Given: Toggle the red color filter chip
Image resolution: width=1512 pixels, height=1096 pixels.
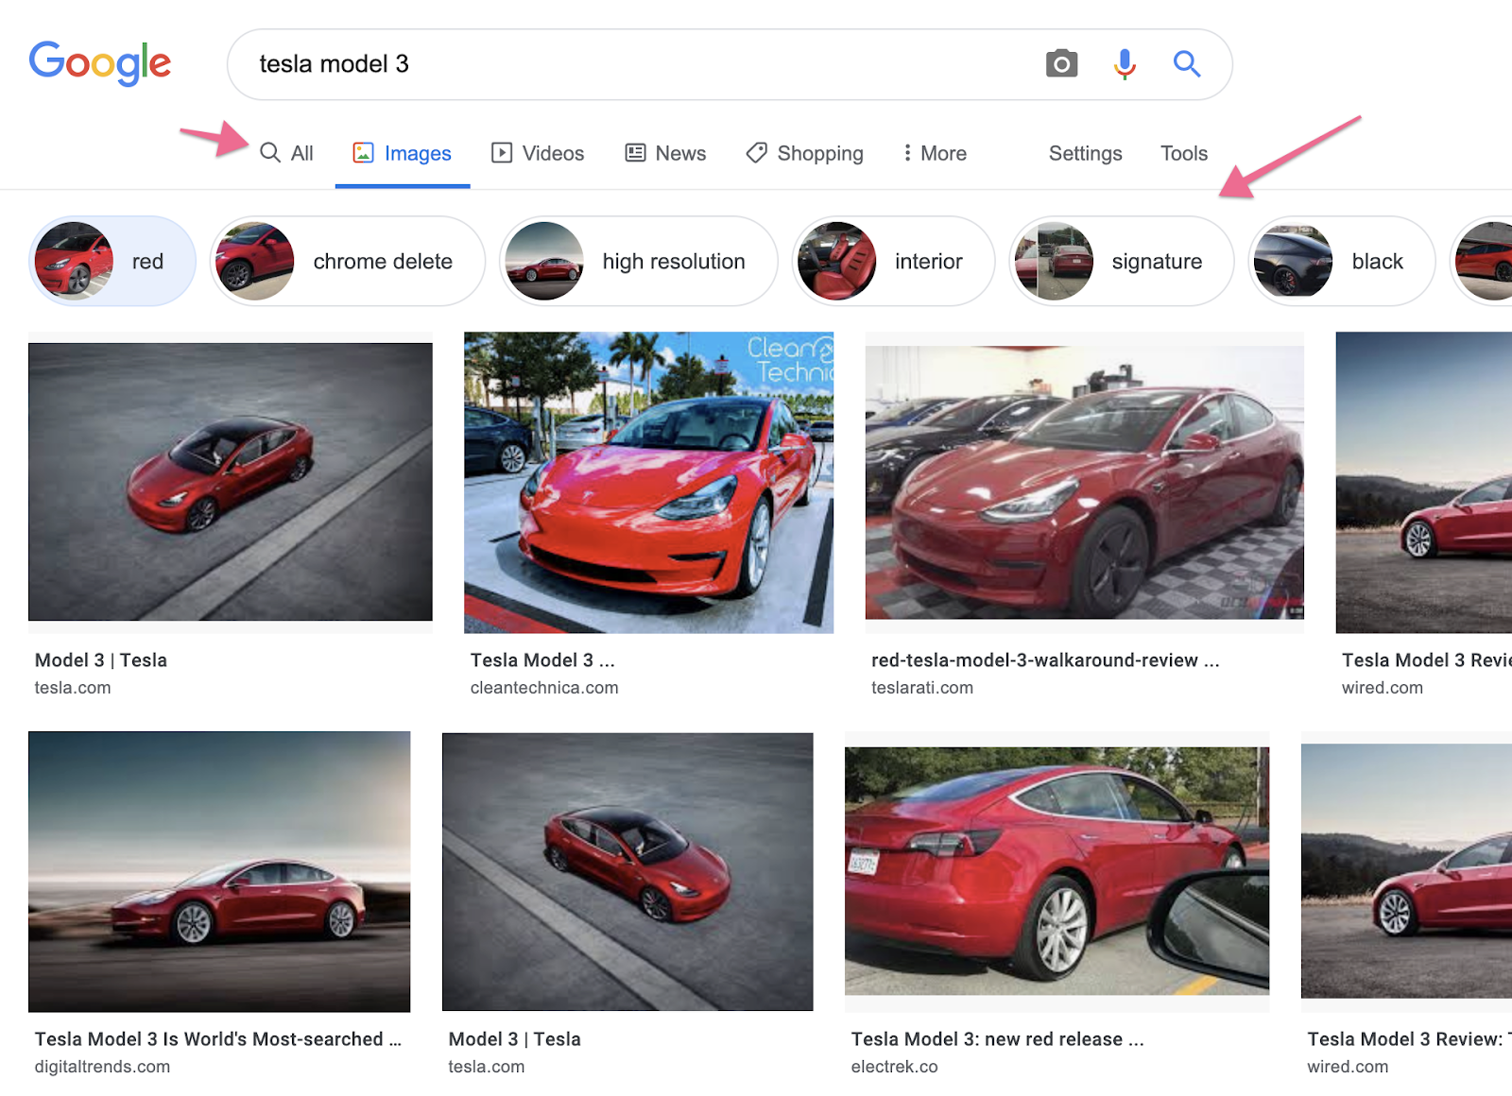Looking at the screenshot, I should coord(112,262).
